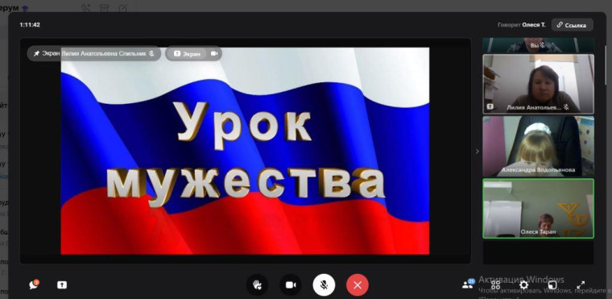Show the Экран shared screen view

[x=187, y=53]
